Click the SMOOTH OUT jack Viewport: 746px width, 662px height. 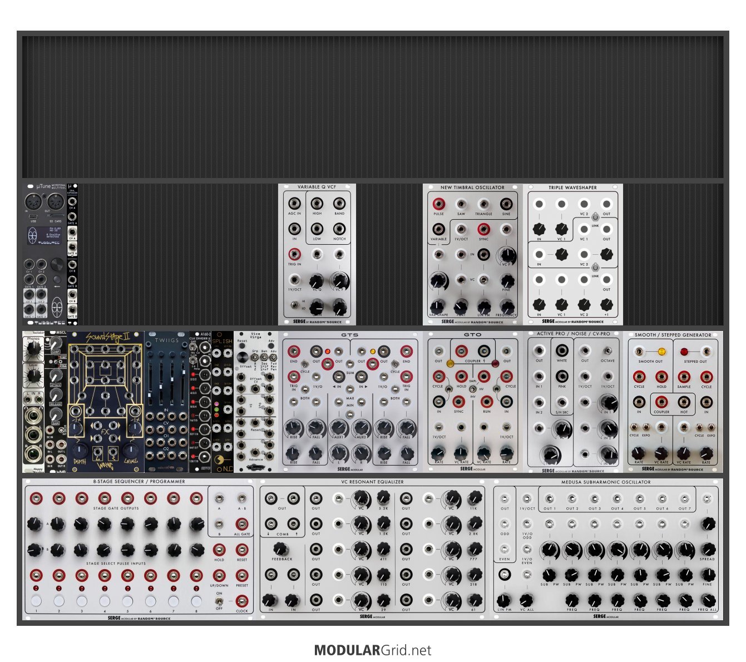tap(639, 352)
